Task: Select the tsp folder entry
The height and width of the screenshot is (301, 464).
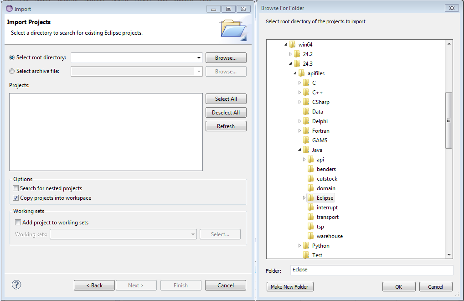Action: tap(320, 227)
